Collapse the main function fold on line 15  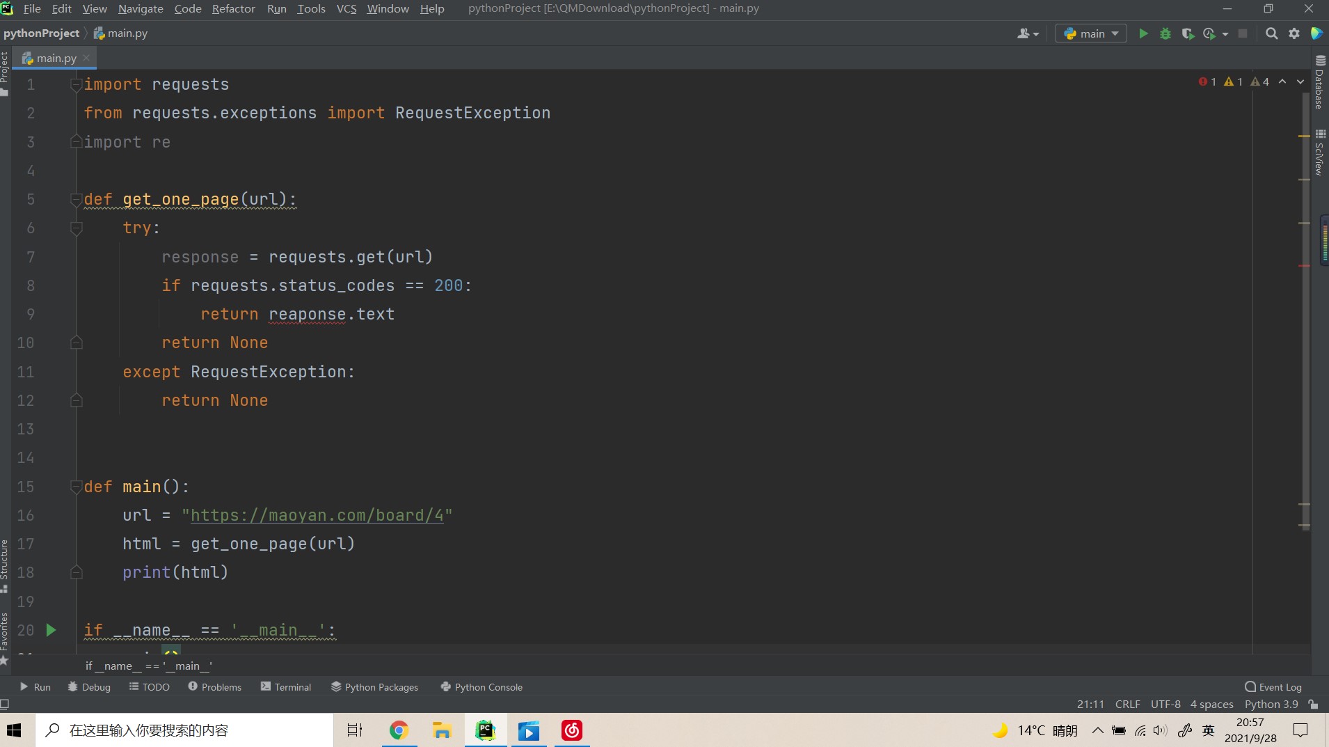[x=77, y=487]
